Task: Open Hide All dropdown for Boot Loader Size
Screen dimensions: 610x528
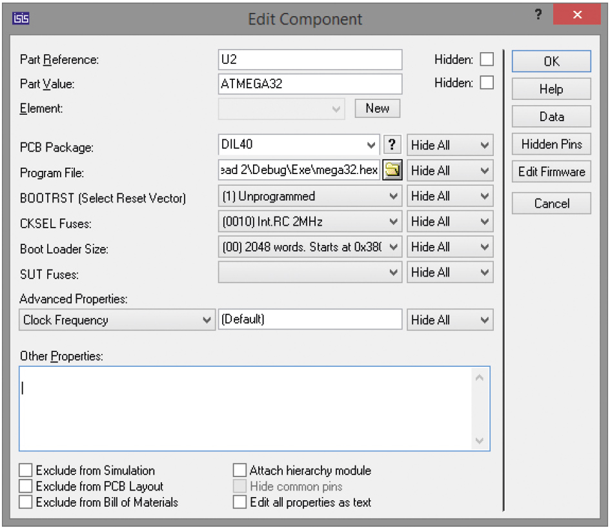Action: tap(450, 247)
